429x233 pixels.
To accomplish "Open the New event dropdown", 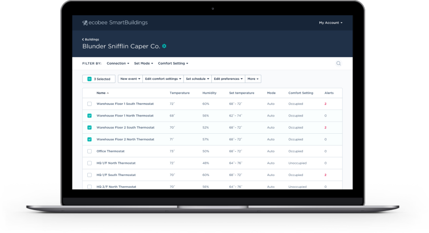I will (130, 79).
